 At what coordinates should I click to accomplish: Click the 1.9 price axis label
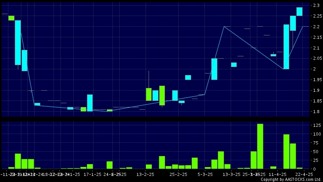[316, 90]
